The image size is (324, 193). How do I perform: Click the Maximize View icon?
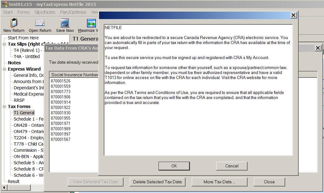91,23
